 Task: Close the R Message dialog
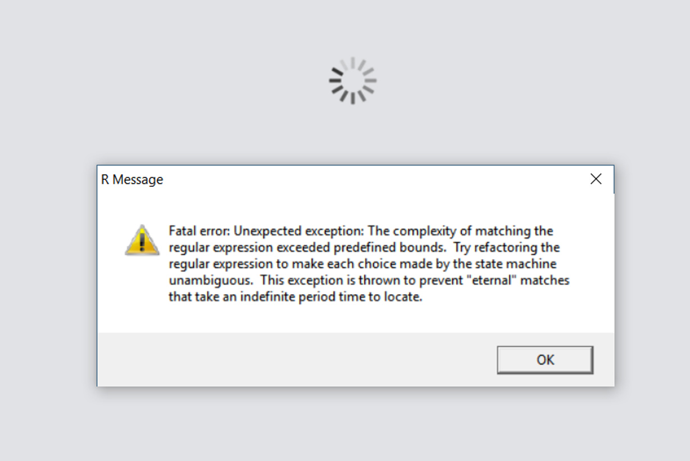point(596,179)
